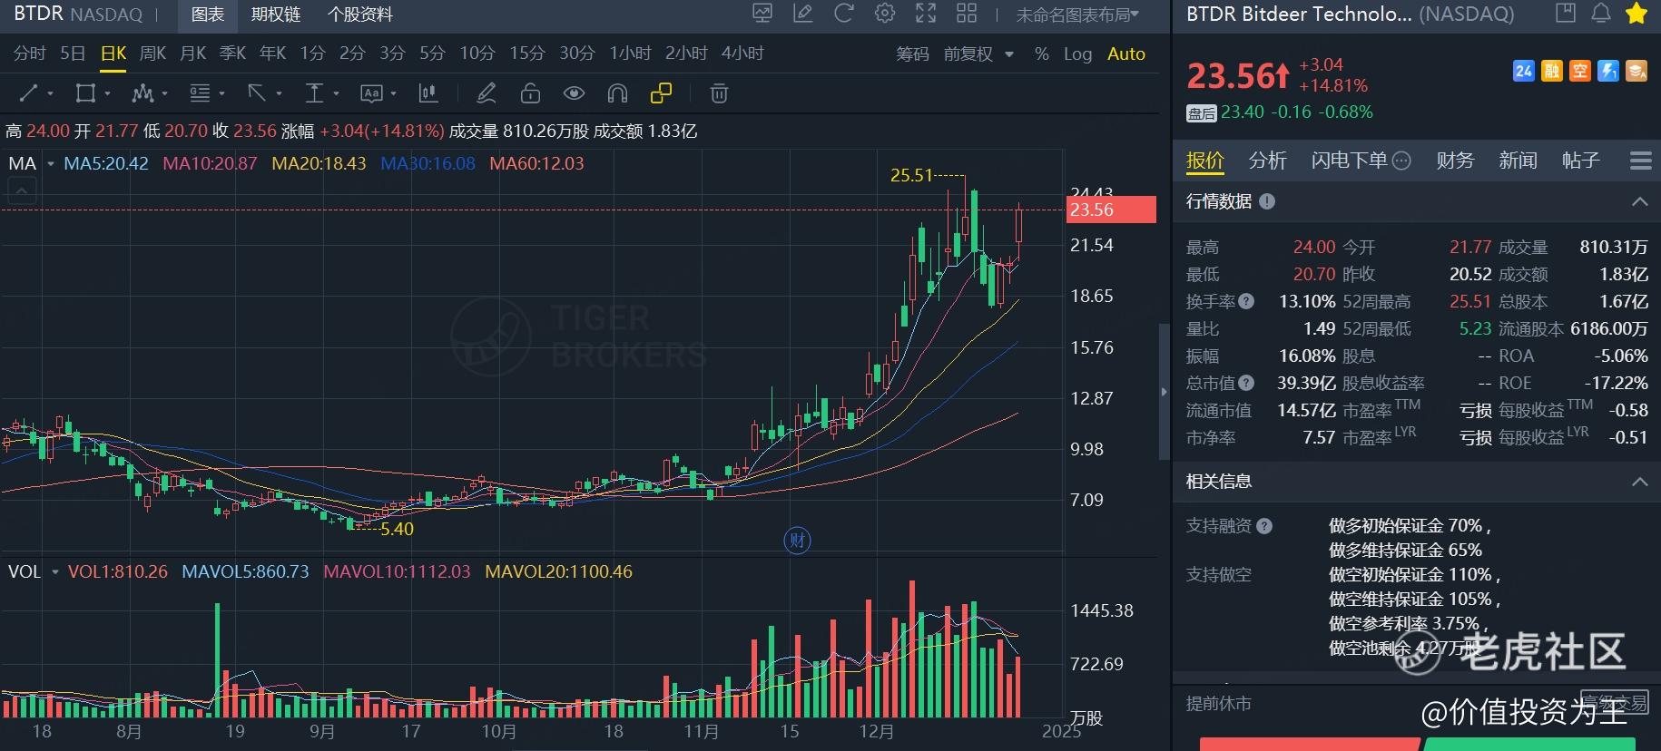Select the line drawing tool
The height and width of the screenshot is (751, 1661).
tap(29, 93)
